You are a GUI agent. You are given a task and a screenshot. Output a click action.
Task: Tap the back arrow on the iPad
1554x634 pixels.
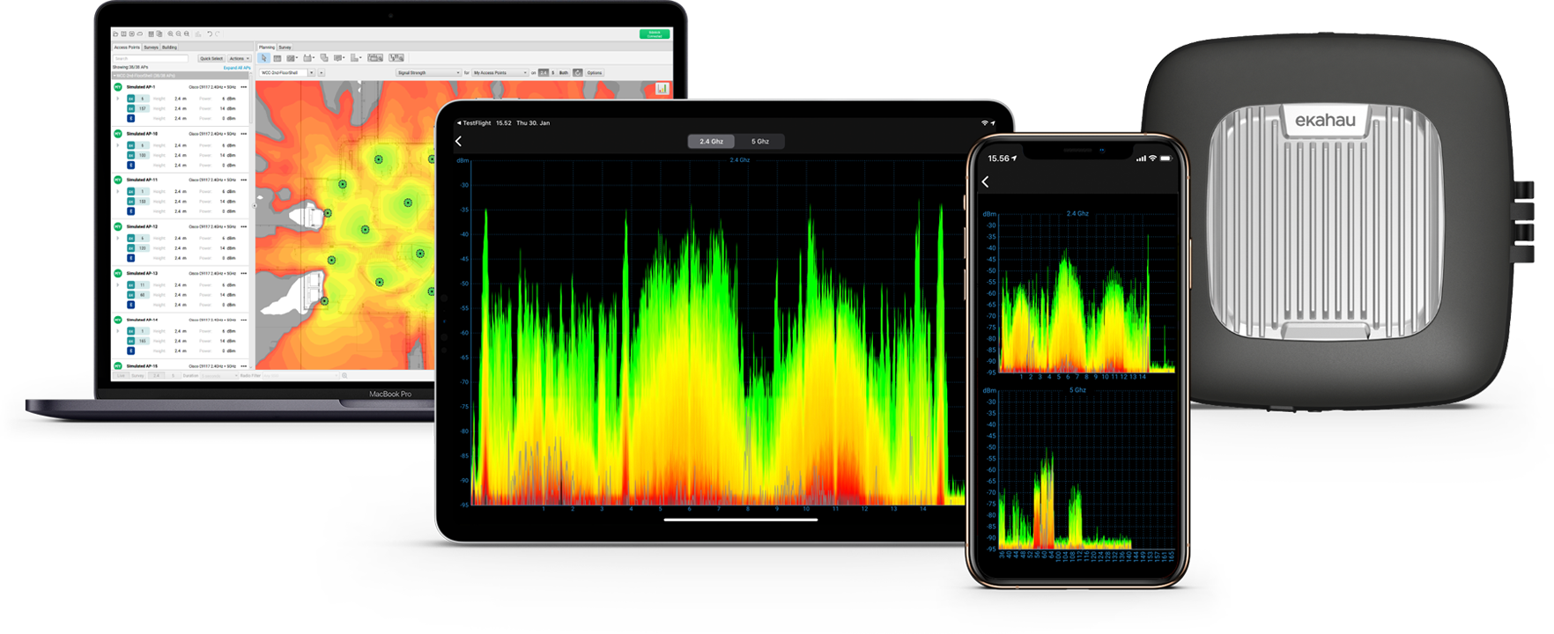coord(458,141)
